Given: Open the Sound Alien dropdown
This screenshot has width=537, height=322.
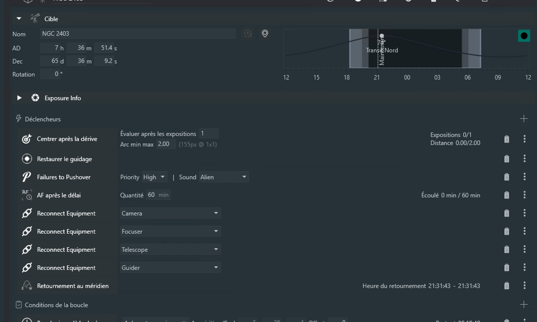Looking at the screenshot, I should [224, 177].
